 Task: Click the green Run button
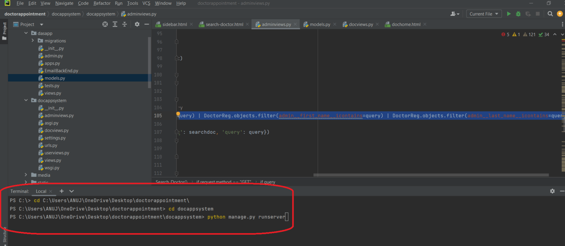[509, 14]
